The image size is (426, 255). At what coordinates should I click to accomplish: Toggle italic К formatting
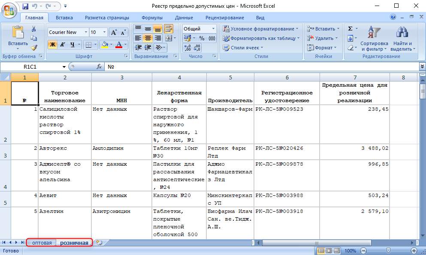(x=62, y=45)
